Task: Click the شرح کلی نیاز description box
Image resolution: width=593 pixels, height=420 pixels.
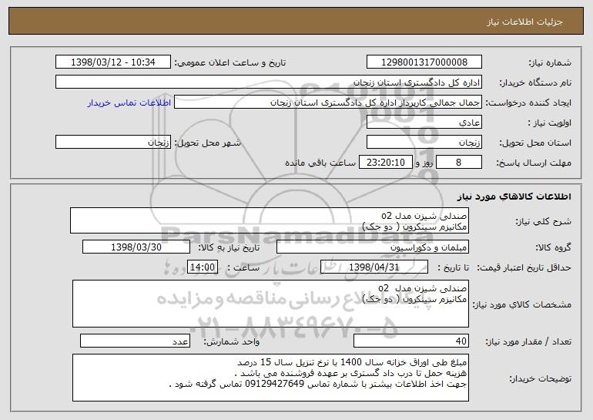Action: tap(270, 220)
